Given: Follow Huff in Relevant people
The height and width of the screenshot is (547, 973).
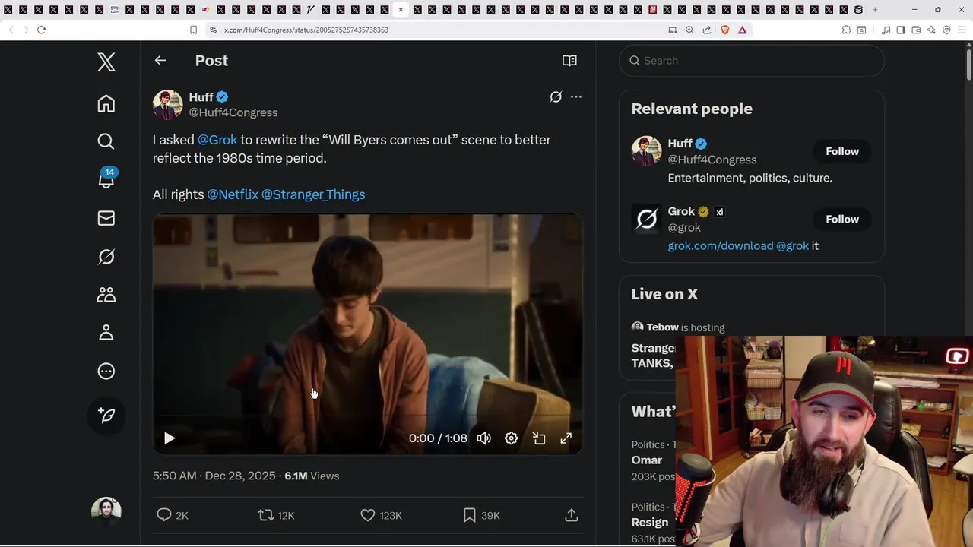Looking at the screenshot, I should pos(842,151).
